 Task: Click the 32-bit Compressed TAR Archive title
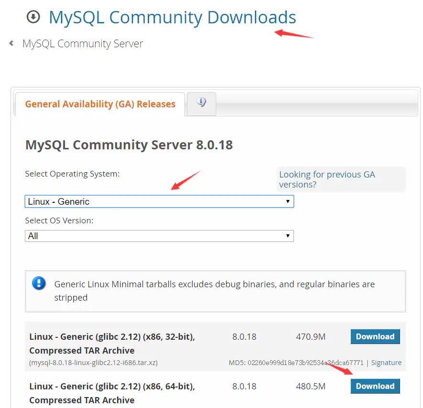click(112, 344)
